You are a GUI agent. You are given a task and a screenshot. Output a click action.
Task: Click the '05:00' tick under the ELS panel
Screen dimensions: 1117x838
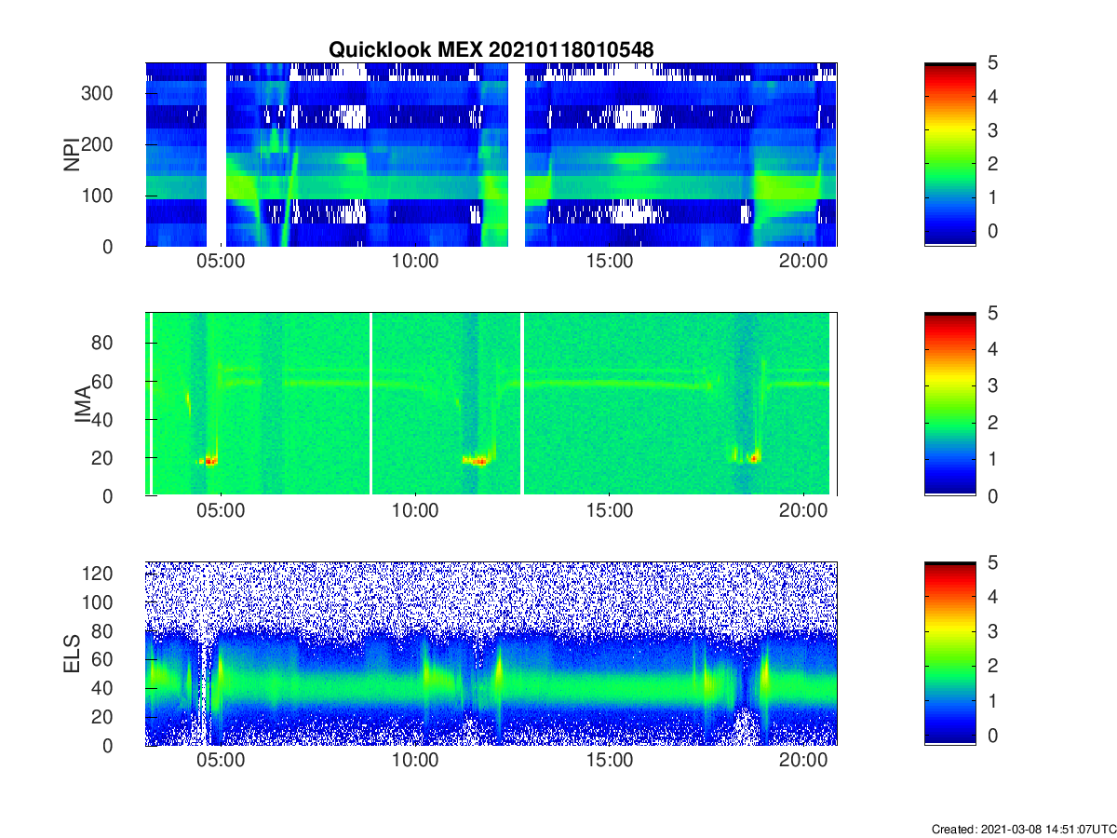tap(222, 761)
